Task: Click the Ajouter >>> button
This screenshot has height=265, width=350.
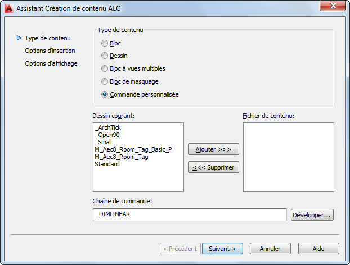Action: tap(213, 149)
